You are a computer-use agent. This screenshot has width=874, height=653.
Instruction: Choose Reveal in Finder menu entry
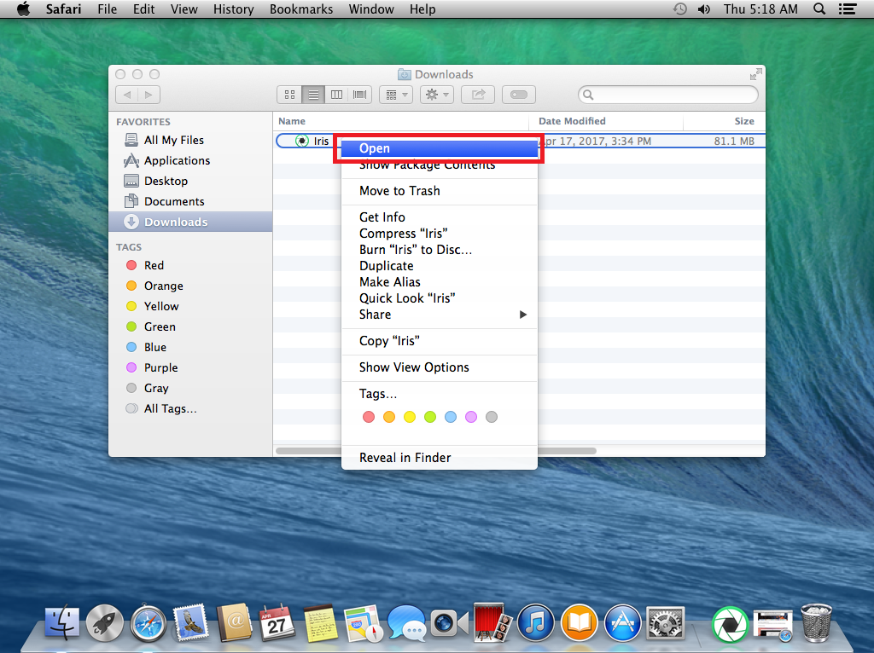click(440, 458)
